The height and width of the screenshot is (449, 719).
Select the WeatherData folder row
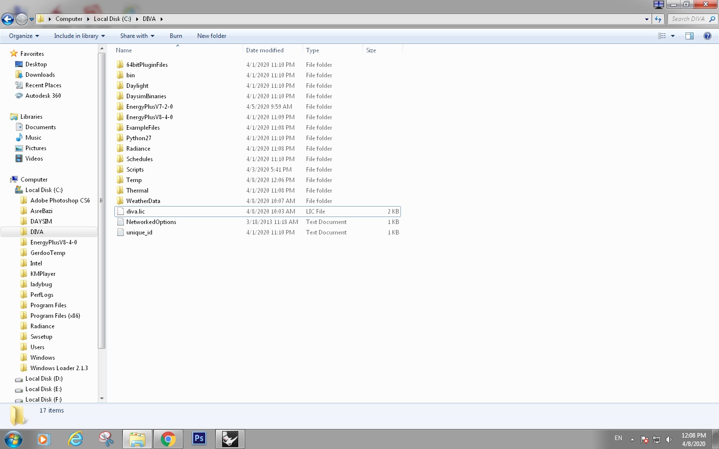pyautogui.click(x=257, y=201)
